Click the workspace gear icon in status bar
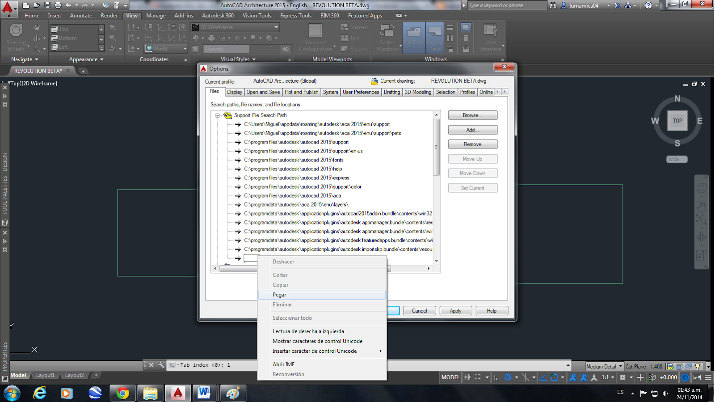The width and height of the screenshot is (715, 402). click(x=622, y=377)
